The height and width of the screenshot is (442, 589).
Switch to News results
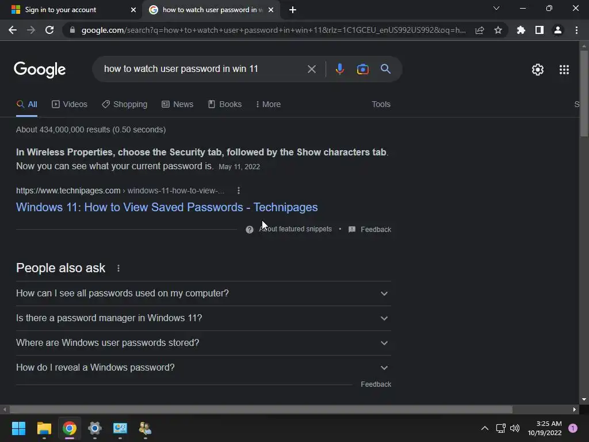tap(178, 105)
